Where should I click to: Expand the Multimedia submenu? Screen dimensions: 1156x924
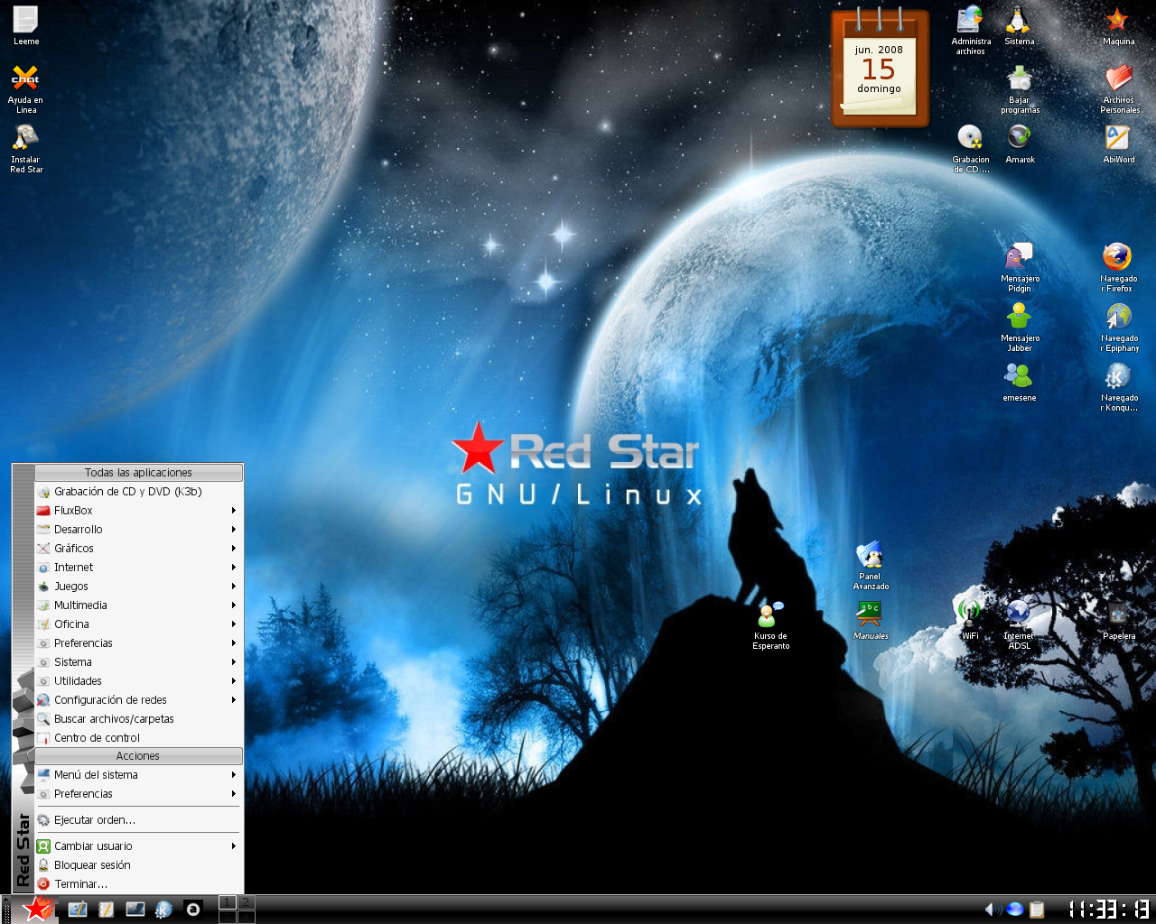(x=138, y=605)
